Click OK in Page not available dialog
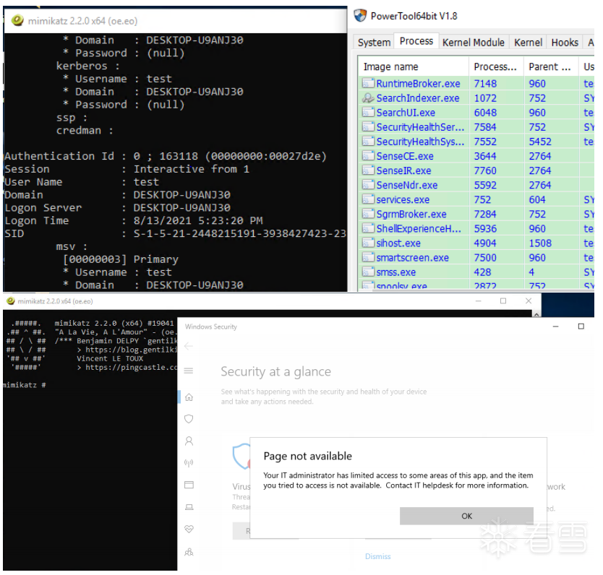603x575 pixels. (x=466, y=516)
